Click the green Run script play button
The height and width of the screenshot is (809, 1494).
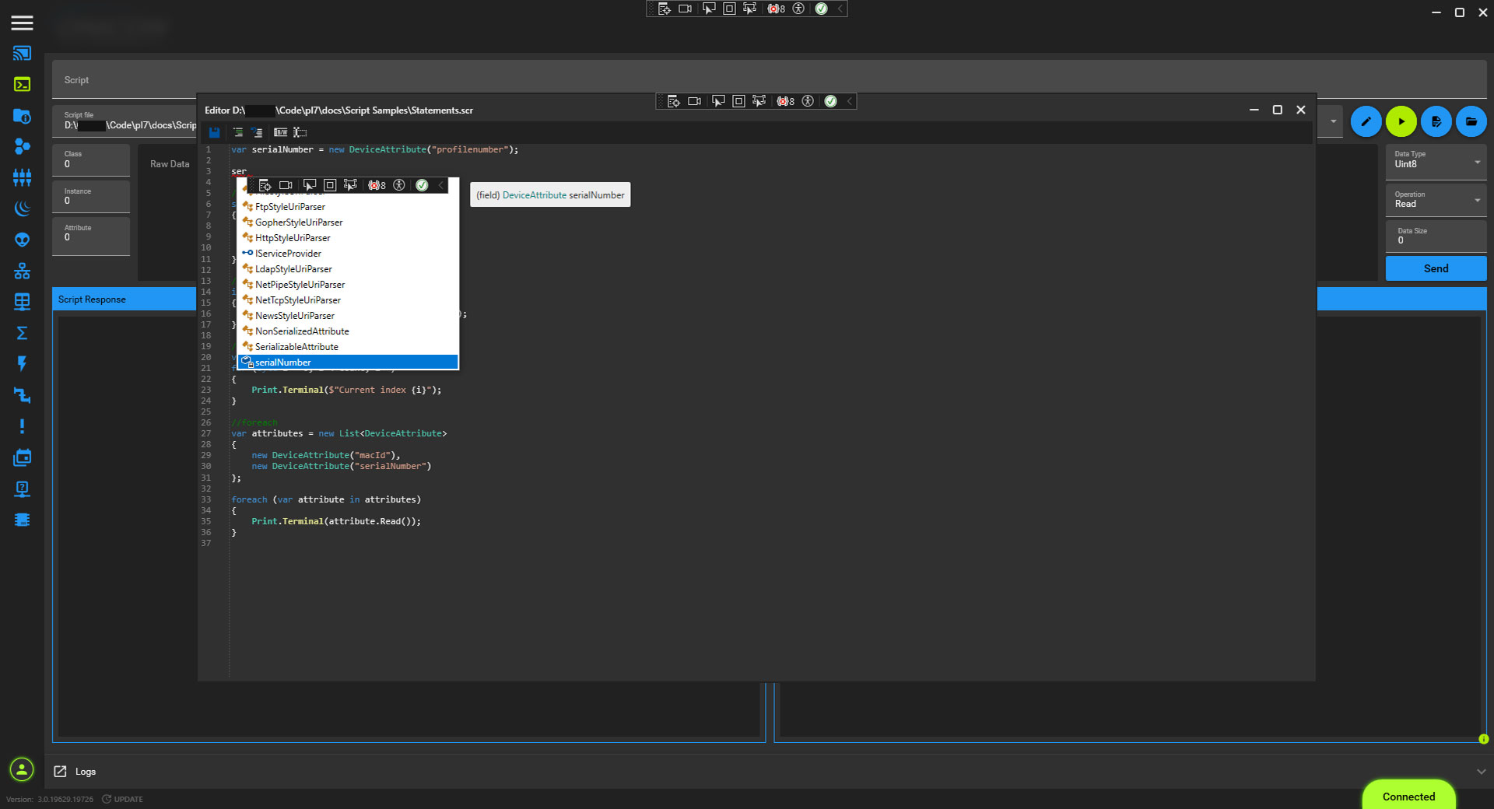(1401, 121)
